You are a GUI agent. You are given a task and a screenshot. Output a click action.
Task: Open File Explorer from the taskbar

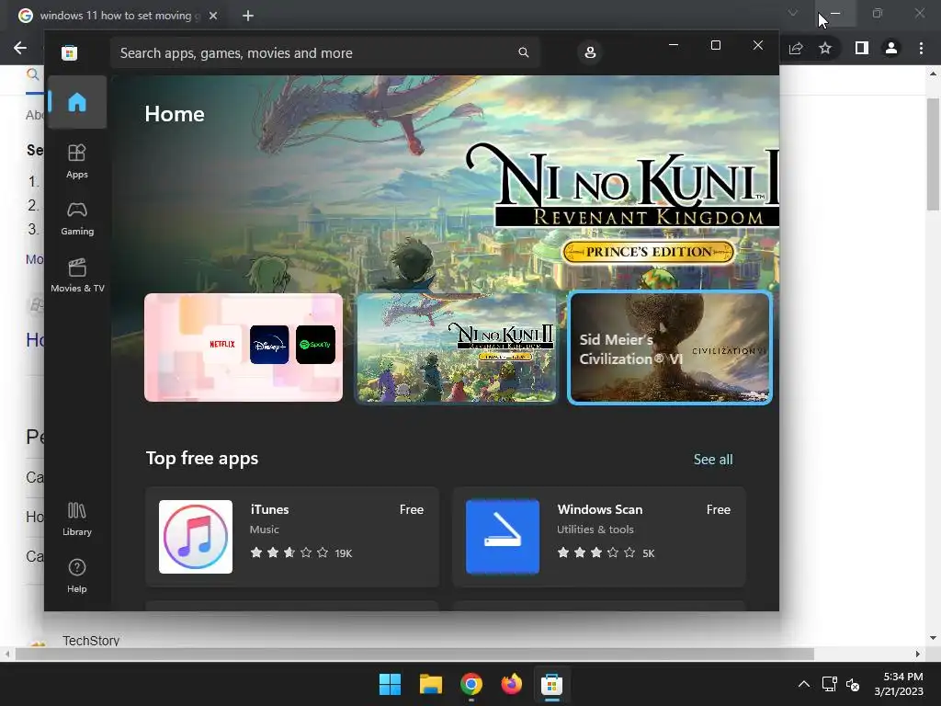tap(430, 684)
